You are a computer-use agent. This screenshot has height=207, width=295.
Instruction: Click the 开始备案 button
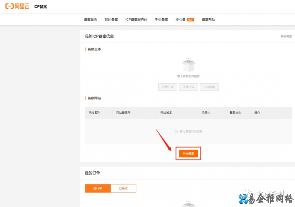point(188,153)
